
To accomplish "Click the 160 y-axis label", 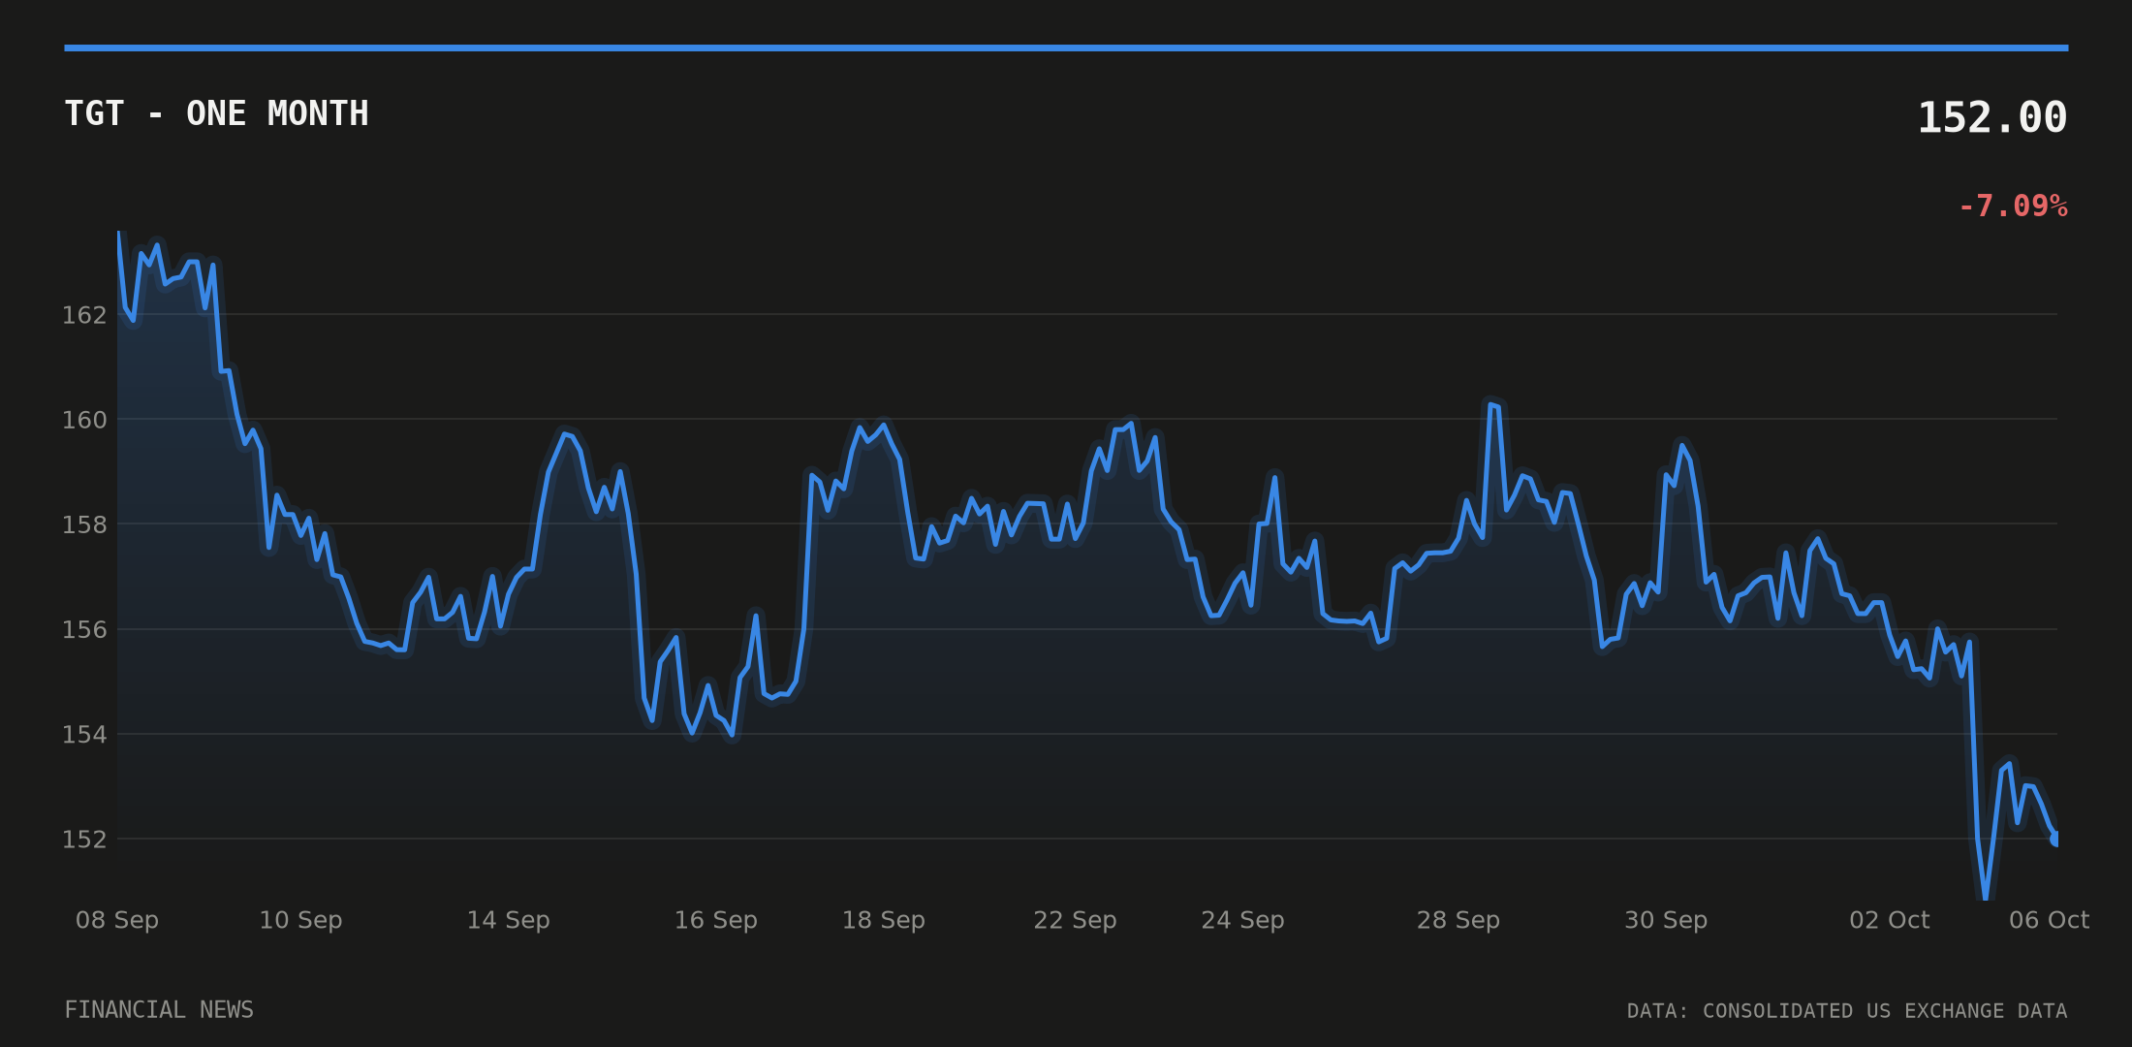I will click(84, 420).
